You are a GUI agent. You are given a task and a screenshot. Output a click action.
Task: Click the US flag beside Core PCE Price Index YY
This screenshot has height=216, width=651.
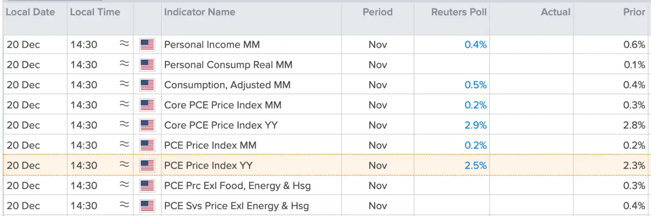[x=147, y=125]
